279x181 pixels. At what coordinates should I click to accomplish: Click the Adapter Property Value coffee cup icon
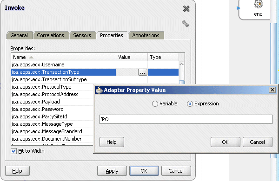[x=99, y=90]
